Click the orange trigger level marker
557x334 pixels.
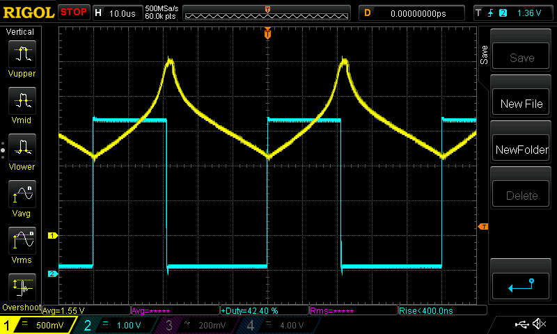click(483, 227)
